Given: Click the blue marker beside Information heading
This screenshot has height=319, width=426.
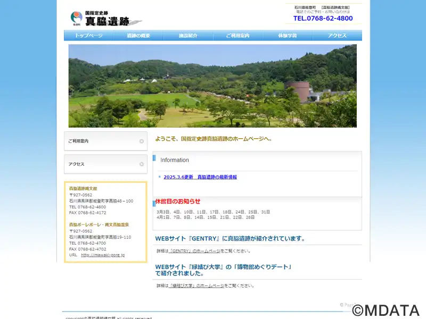Looking at the screenshot, I should 154,158.
